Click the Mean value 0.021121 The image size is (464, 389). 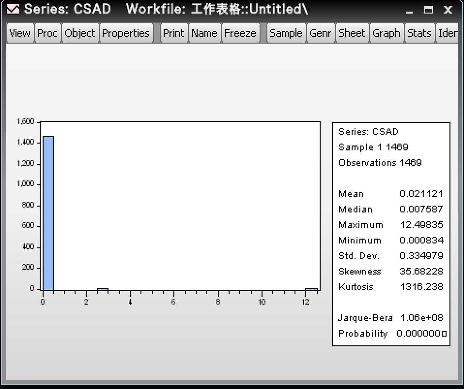[421, 194]
